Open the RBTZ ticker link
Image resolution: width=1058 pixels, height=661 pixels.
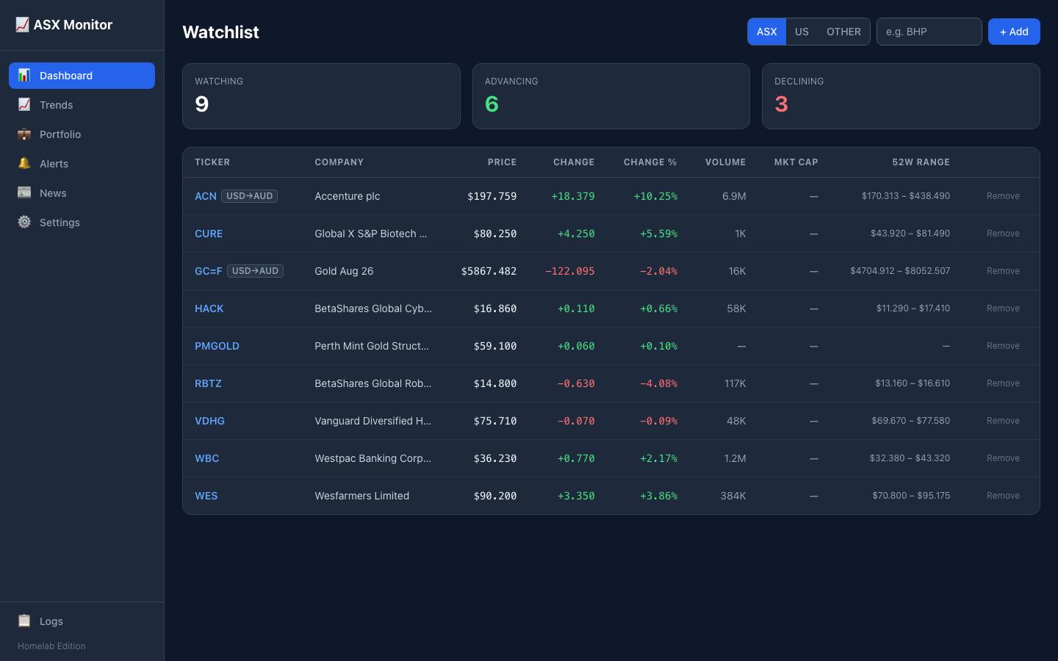[208, 383]
